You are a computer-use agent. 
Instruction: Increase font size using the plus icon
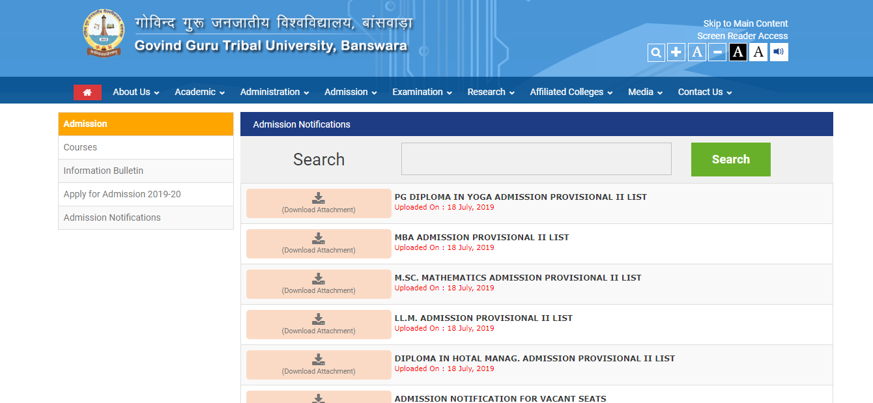click(x=676, y=52)
